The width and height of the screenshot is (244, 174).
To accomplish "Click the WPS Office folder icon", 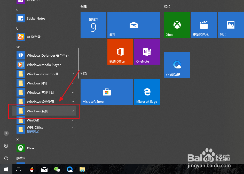I will coord(21,129).
